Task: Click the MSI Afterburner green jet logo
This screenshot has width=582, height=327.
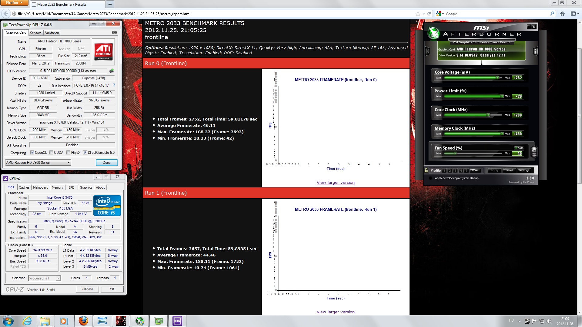Action: 433,33
